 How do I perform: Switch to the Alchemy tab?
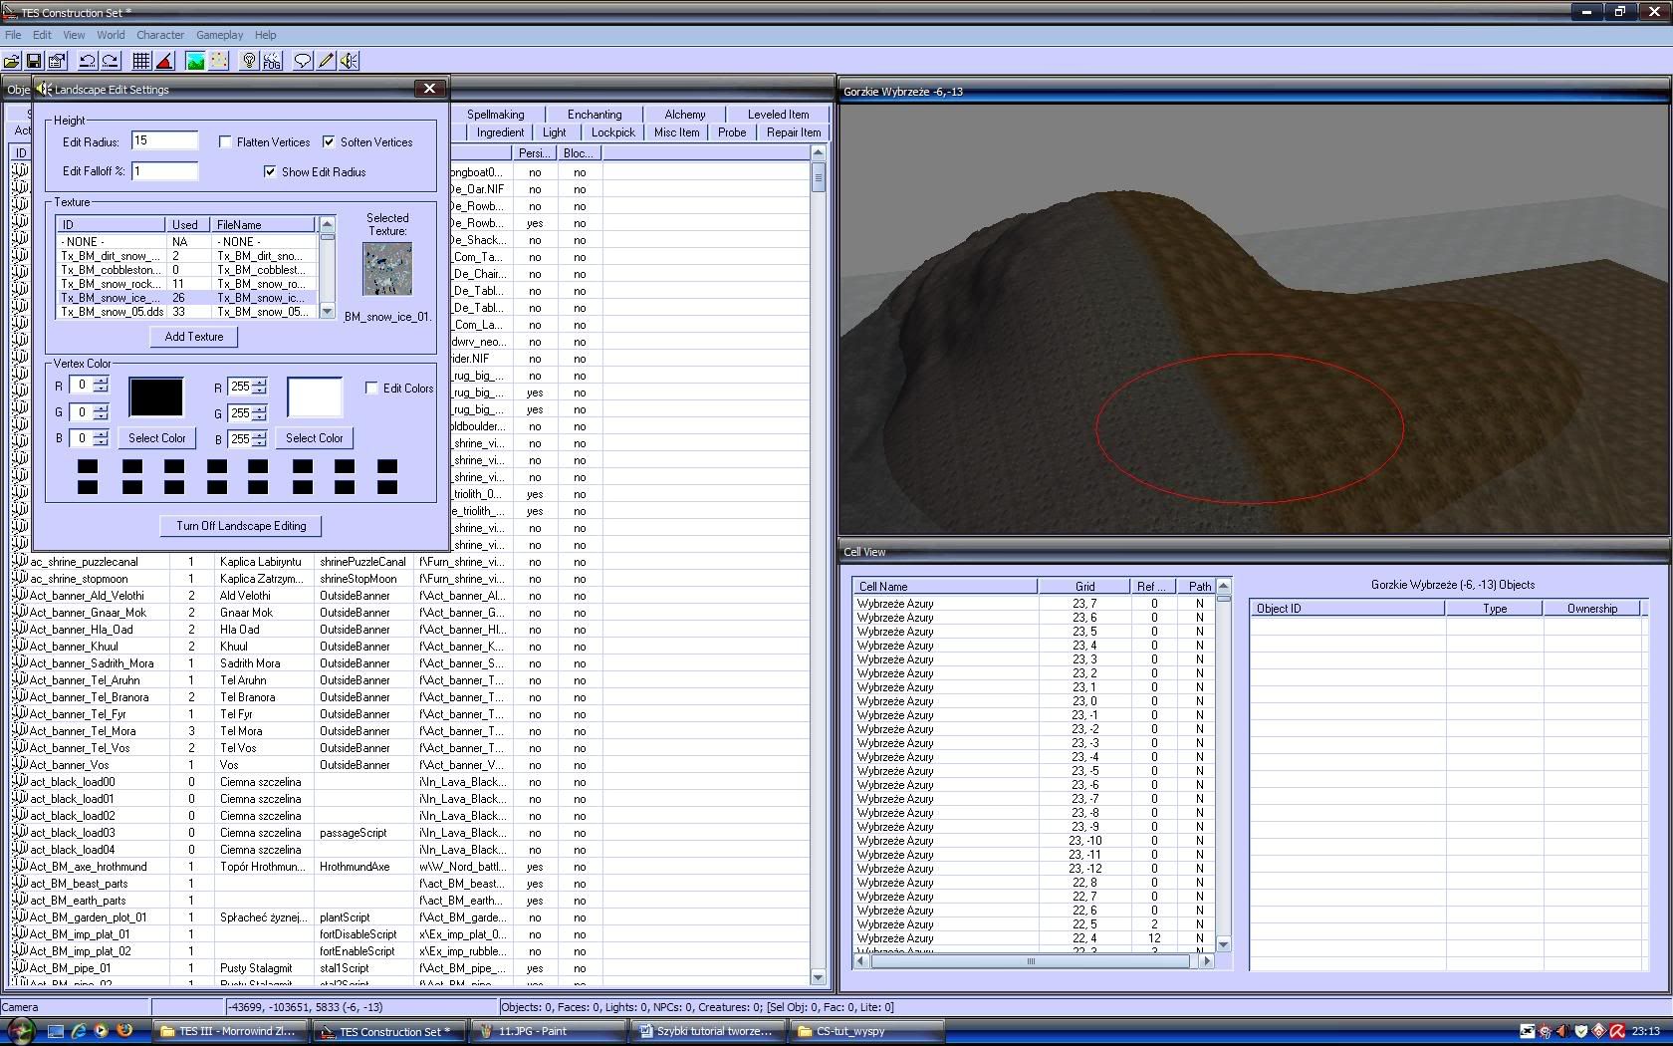coord(685,115)
